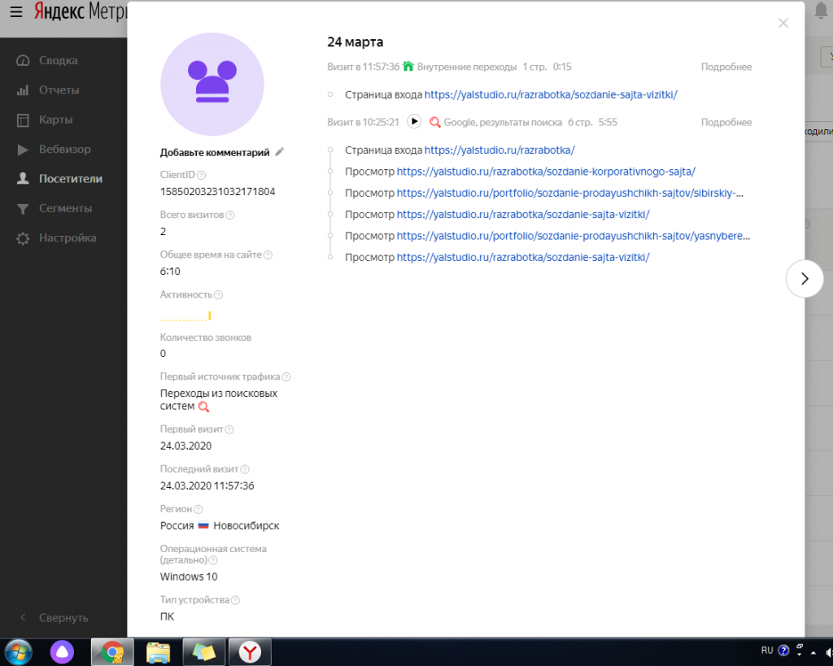Show help for Операционная система (детально)

click(x=213, y=560)
